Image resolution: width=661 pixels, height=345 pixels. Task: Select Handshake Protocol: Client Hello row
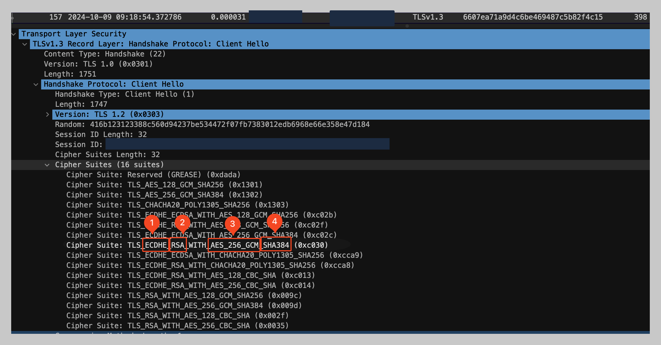[x=345, y=84]
